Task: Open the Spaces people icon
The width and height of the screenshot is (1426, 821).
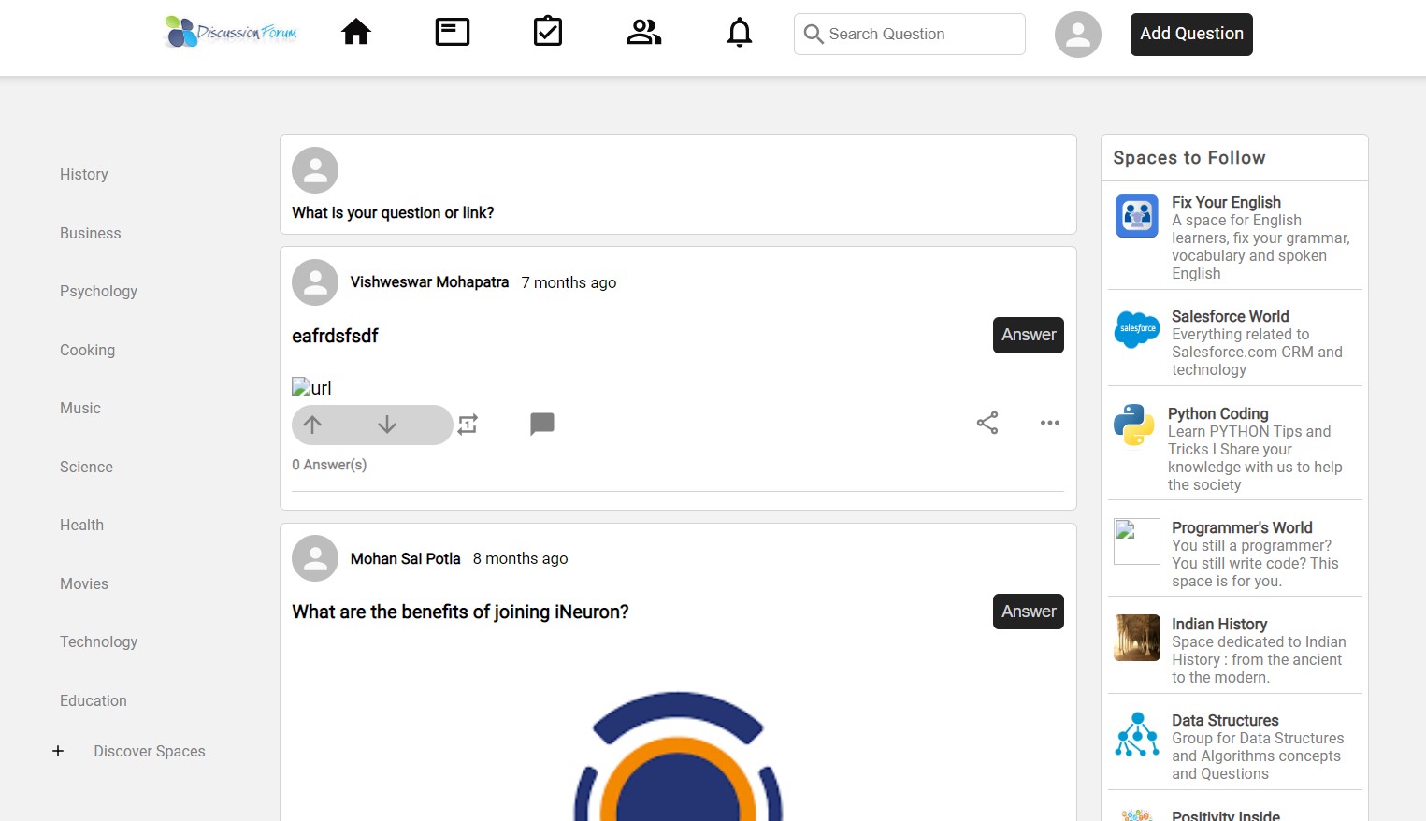Action: tap(643, 33)
